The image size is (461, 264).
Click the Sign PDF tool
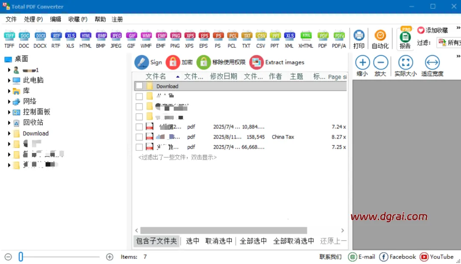[x=149, y=62]
